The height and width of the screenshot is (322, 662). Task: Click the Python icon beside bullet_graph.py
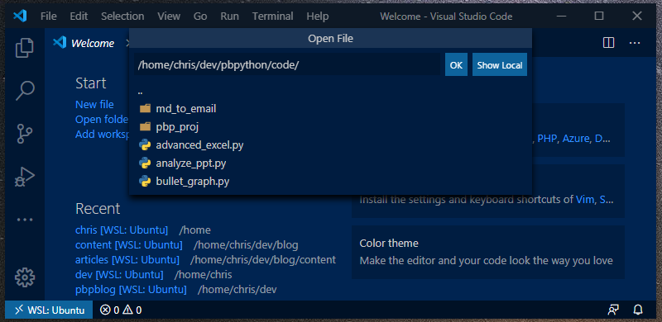click(145, 182)
